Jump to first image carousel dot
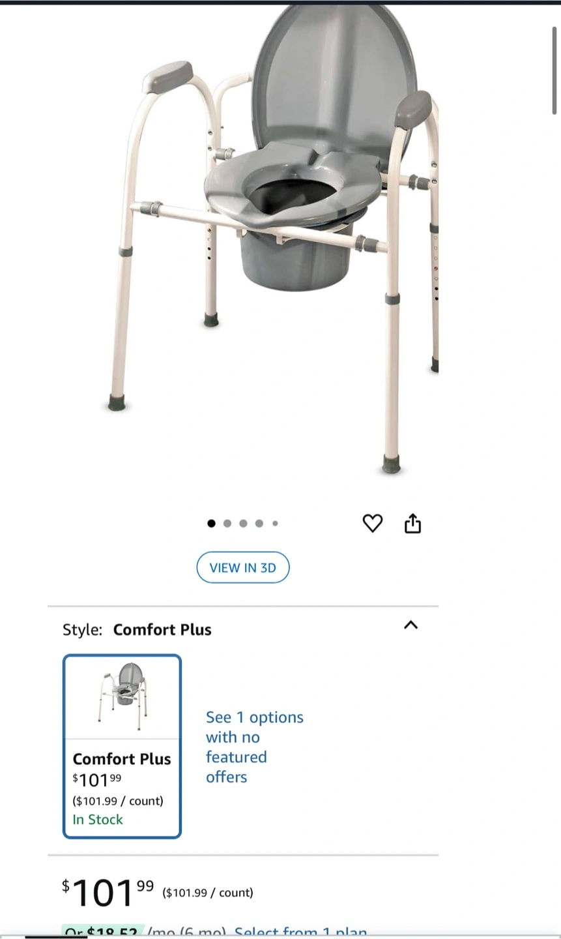Screen dimensions: 561x939 [x=211, y=523]
